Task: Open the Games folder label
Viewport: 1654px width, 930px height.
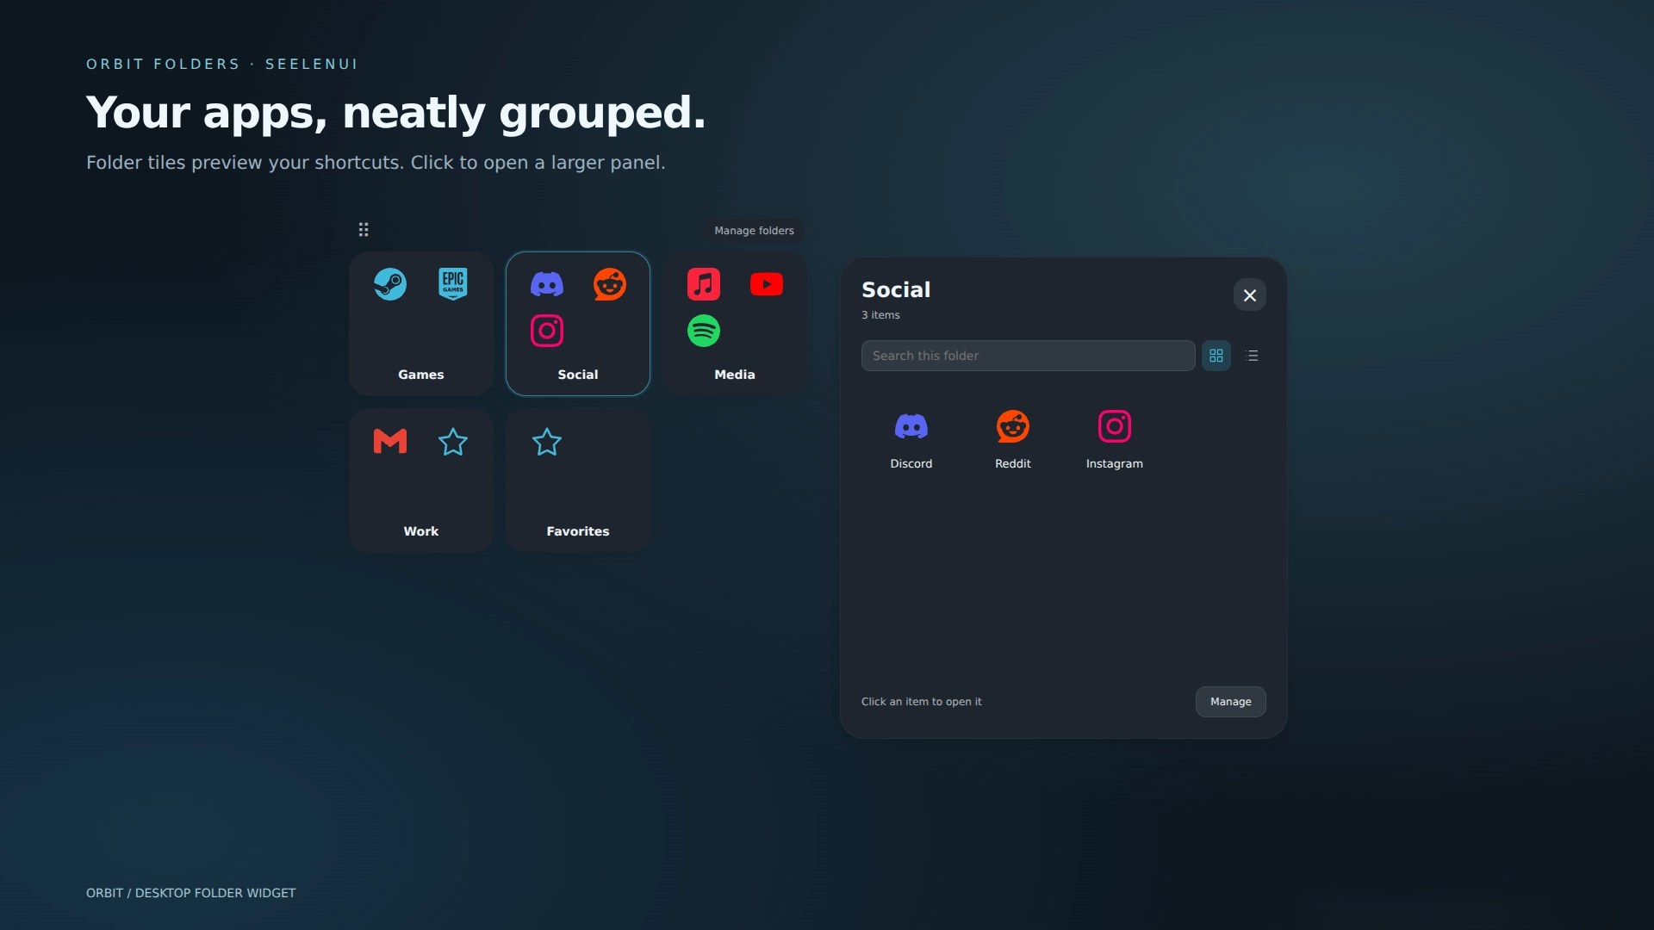Action: (421, 375)
